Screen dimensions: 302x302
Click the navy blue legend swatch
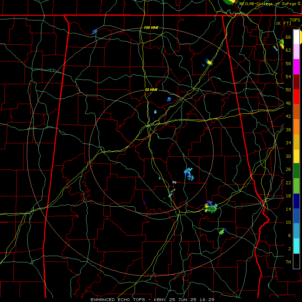[296, 201]
